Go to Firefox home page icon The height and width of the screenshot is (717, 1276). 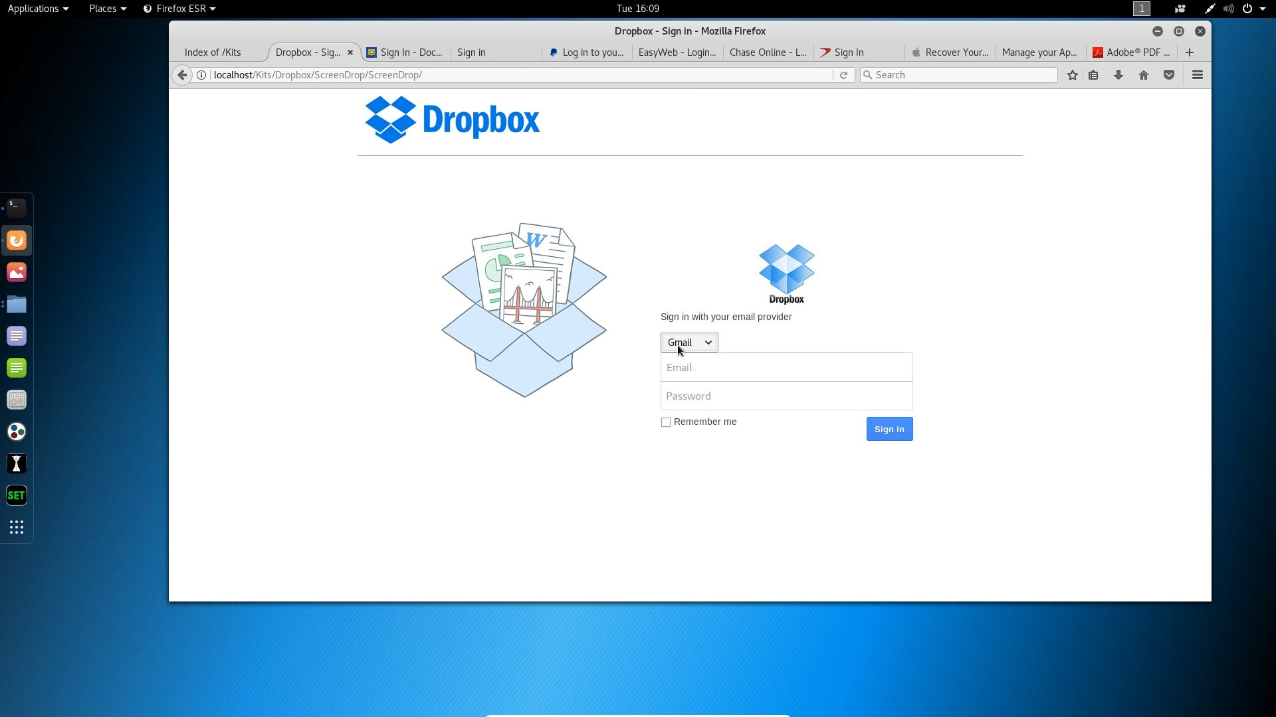tap(1144, 75)
